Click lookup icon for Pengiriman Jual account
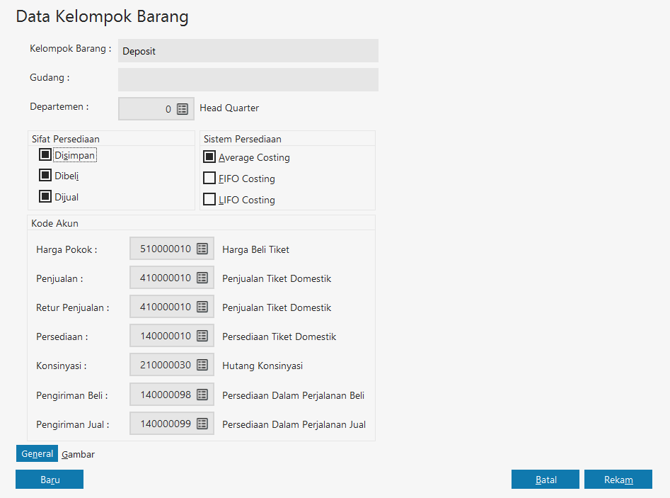 (202, 424)
